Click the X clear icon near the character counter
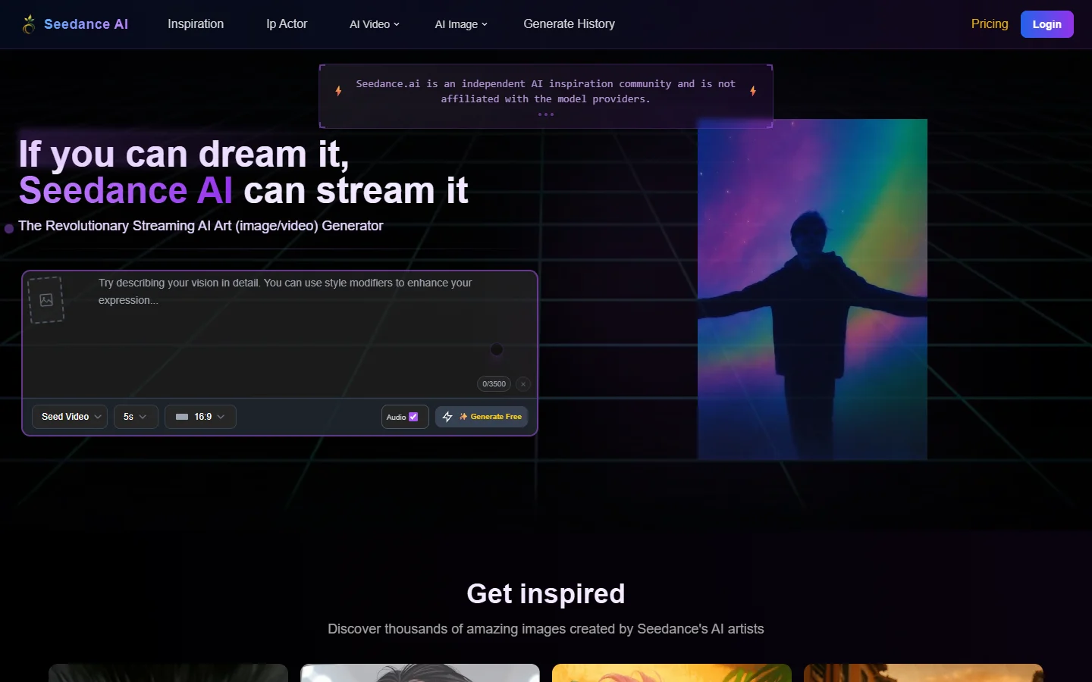Viewport: 1092px width, 682px height. [x=522, y=384]
